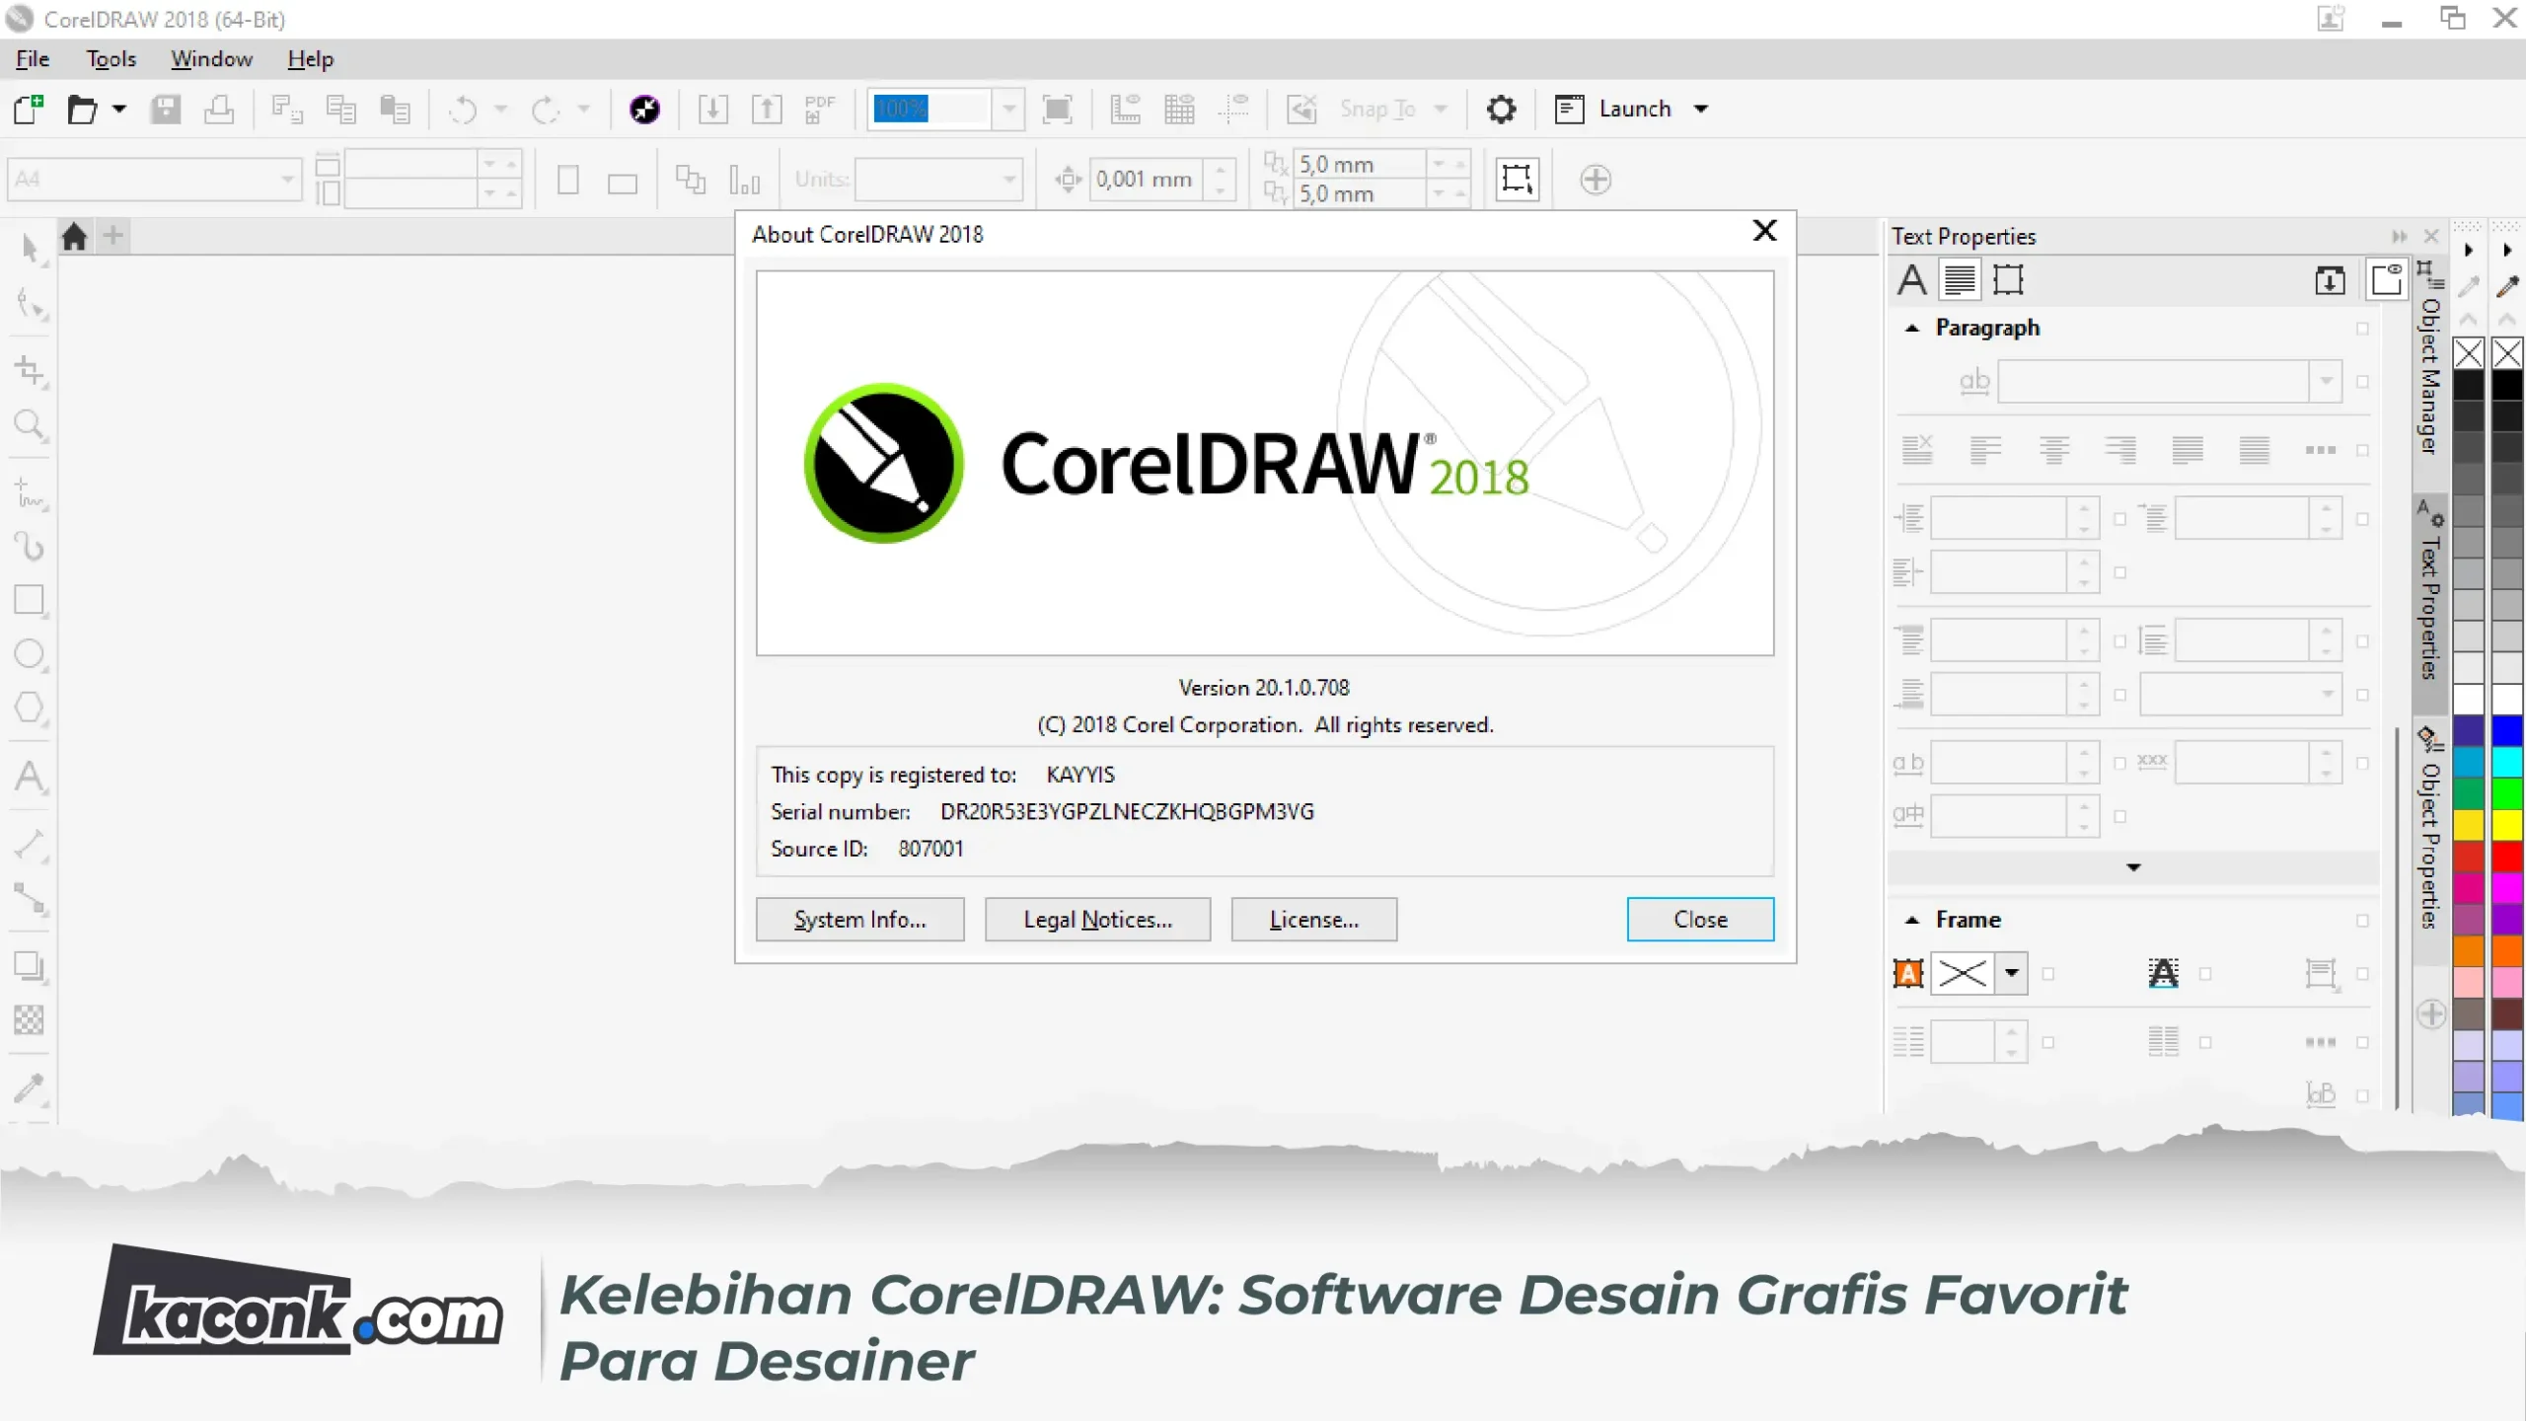Screen dimensions: 2526x1421
Task: Click the System Info button
Action: pos(859,920)
